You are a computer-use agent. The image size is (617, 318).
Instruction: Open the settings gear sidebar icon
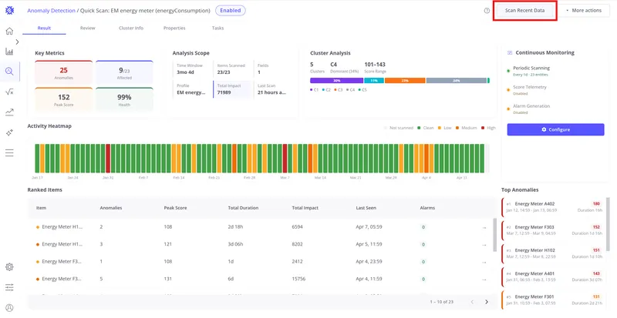click(9, 267)
